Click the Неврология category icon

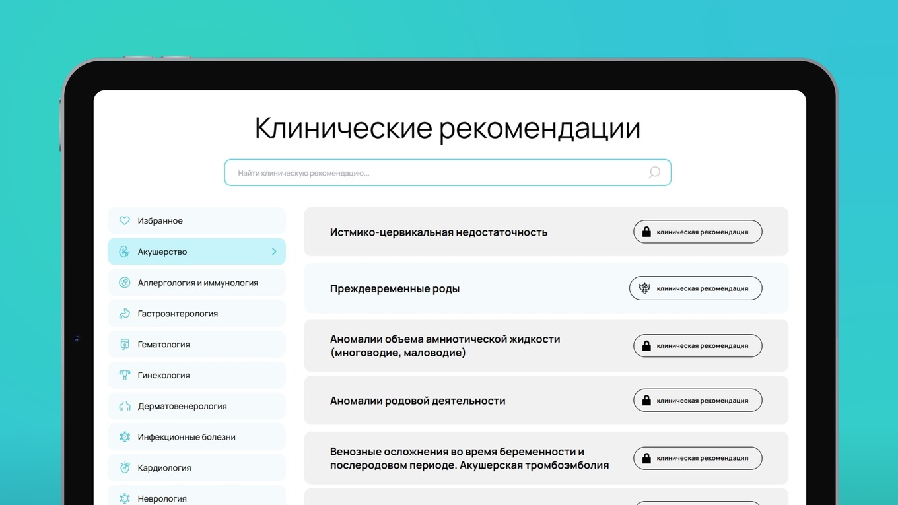click(124, 498)
